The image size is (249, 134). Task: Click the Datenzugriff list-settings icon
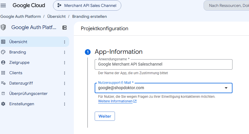[3, 83]
